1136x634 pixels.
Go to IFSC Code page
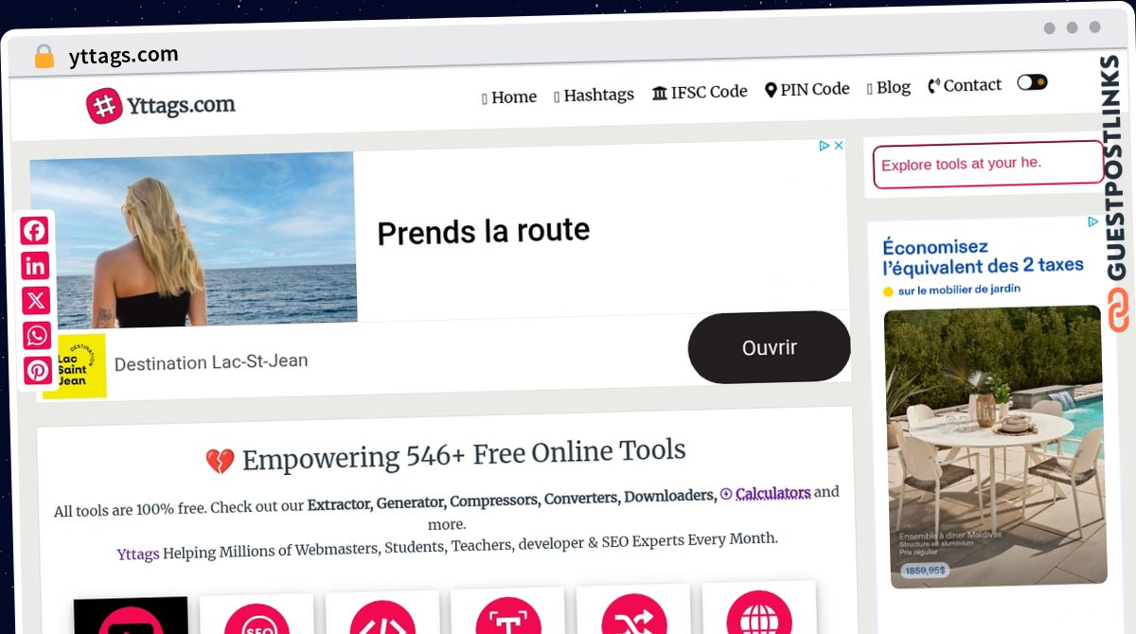point(700,92)
